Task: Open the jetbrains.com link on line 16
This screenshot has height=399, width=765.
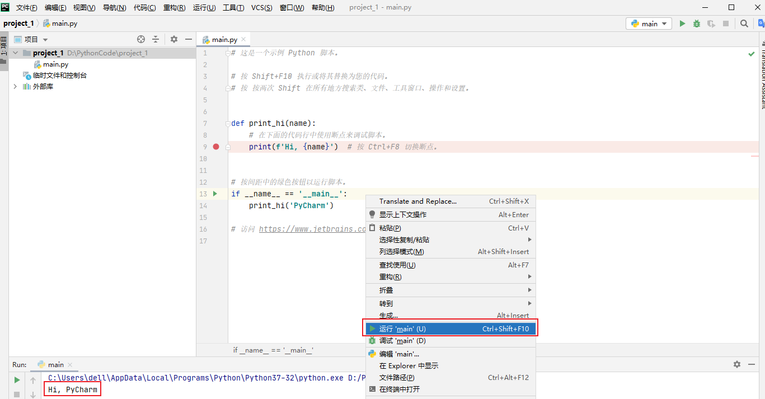Action: (x=312, y=229)
